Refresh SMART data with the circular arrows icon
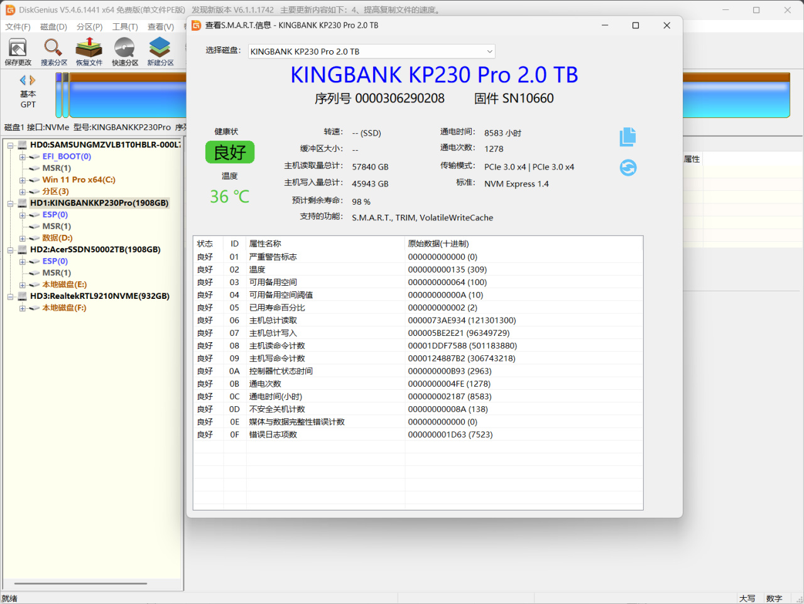The height and width of the screenshot is (604, 804). click(628, 168)
